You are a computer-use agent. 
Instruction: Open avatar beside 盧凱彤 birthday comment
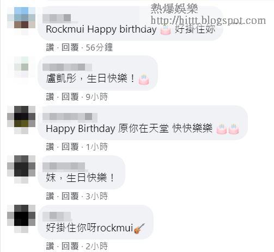pyautogui.click(x=21, y=67)
